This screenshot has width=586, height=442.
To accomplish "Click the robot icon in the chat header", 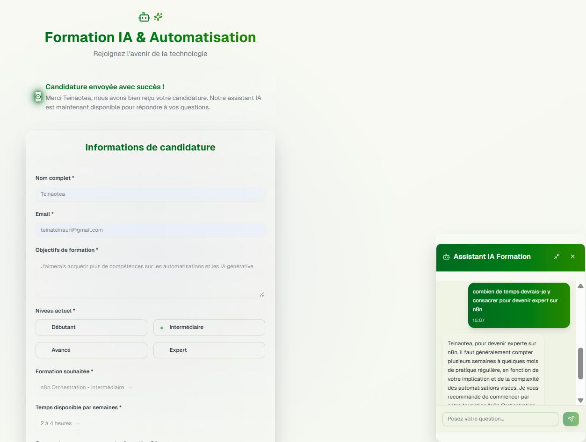I will [x=446, y=257].
